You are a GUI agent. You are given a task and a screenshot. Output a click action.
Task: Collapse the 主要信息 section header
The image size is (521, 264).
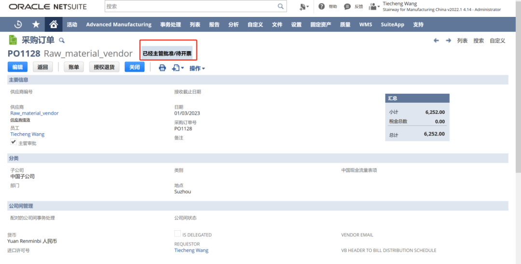[x=258, y=80]
